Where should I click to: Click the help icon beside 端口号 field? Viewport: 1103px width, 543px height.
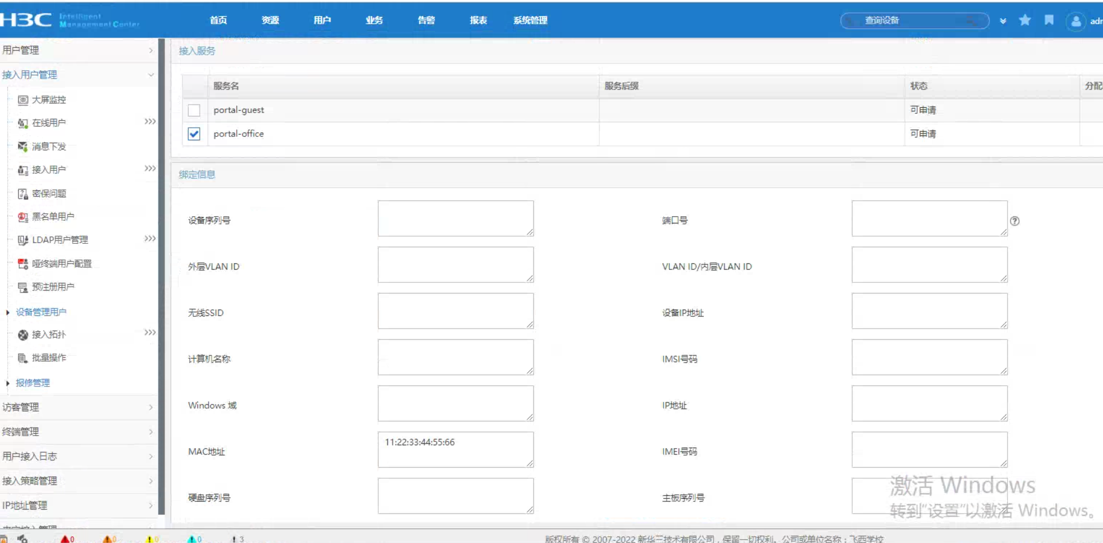point(1015,221)
